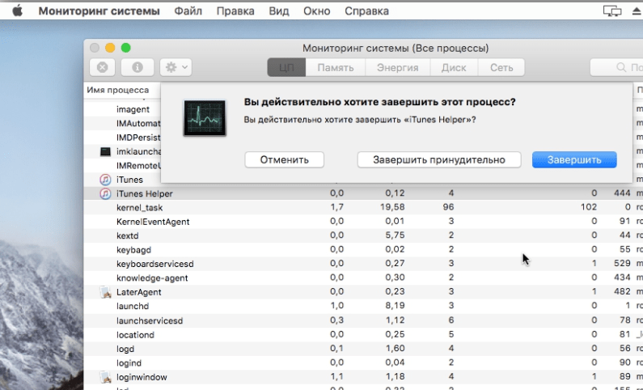Select the keybagd process
The height and width of the screenshot is (390, 643).
tap(133, 250)
